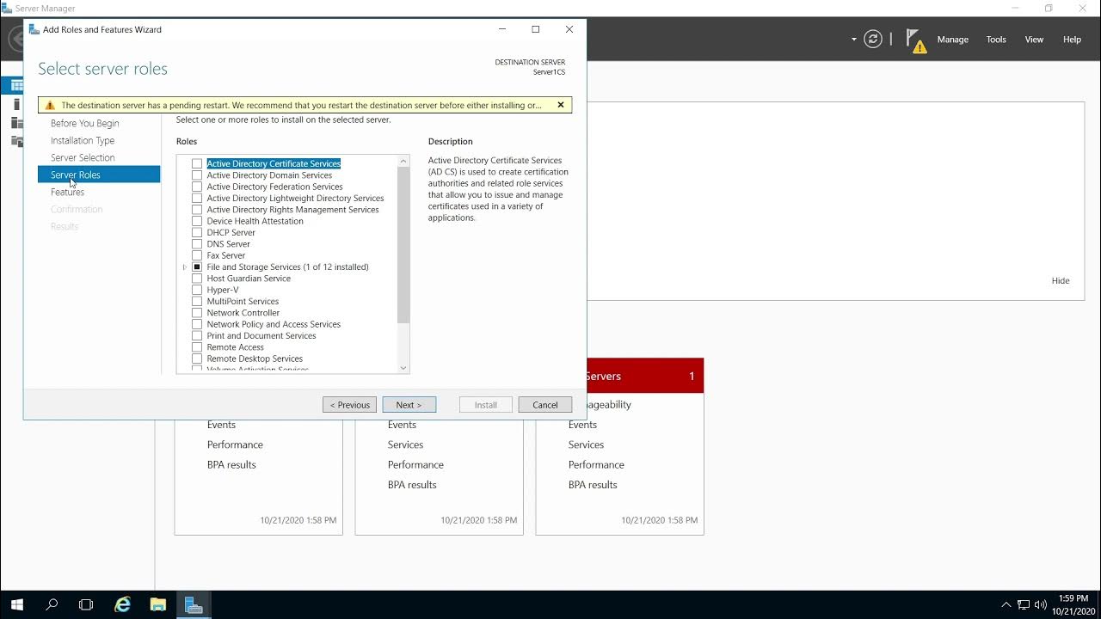
Task: Select AD Lightweight Directory Services text
Action: [x=295, y=199]
